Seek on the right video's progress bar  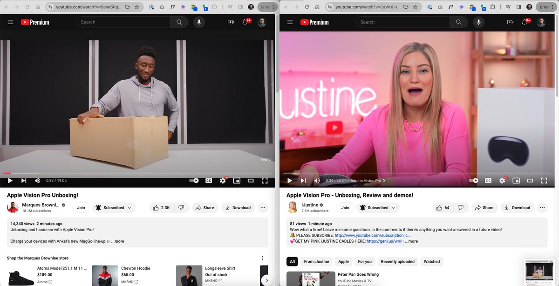click(417, 173)
